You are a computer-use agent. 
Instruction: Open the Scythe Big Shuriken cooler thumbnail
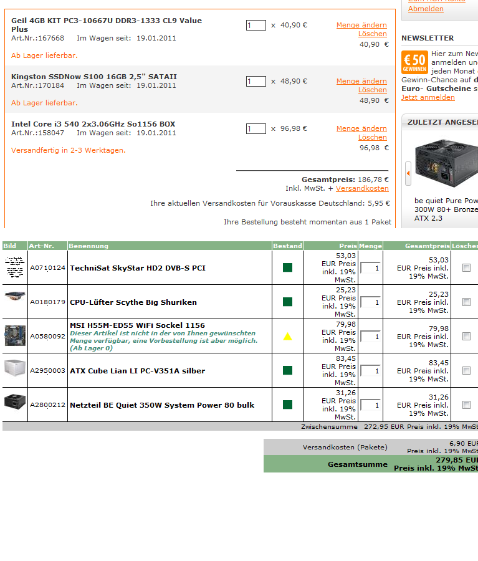(15, 296)
